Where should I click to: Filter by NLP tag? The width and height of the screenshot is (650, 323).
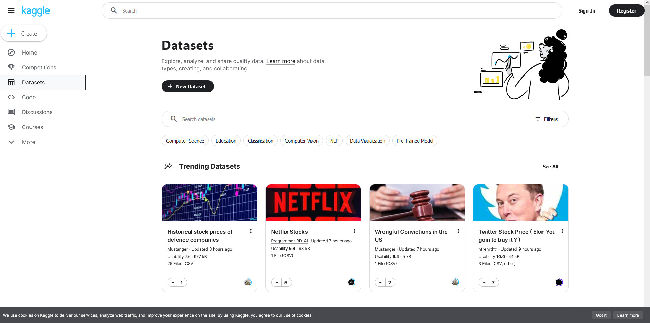click(334, 141)
